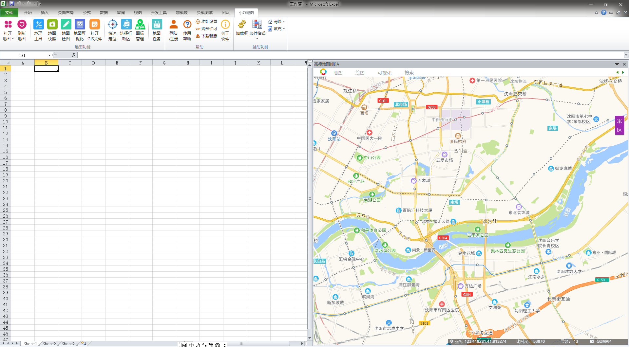Viewport: 629px width, 347px height.
Task: Select the 可视化 tab in map pane
Action: [x=385, y=73]
